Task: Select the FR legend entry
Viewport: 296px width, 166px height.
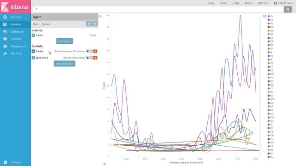Action: tap(271, 56)
